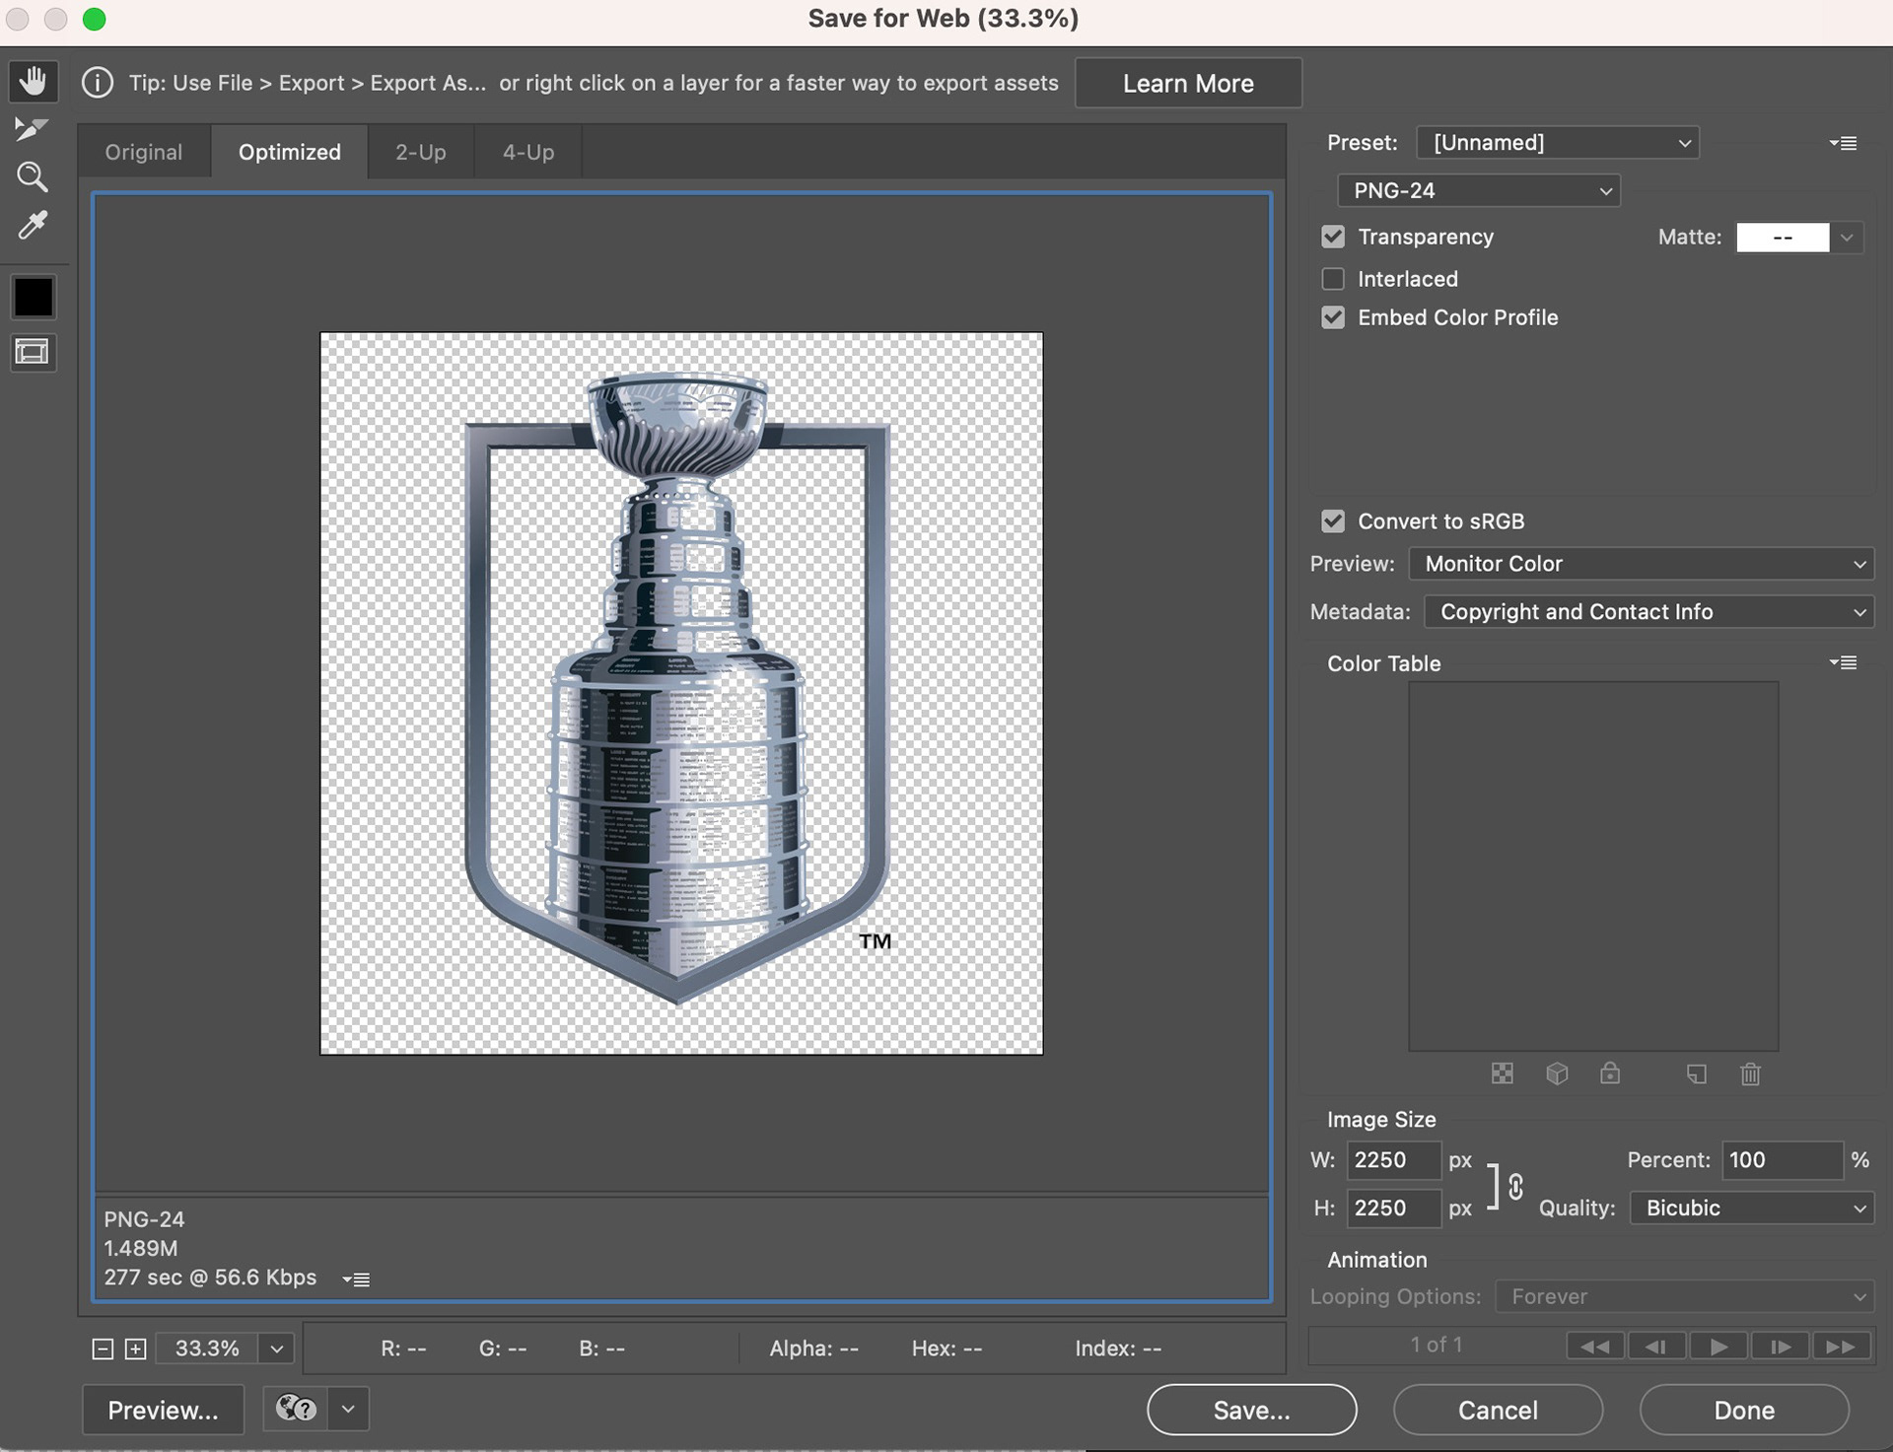Select the Zoom tool
Viewport: 1893px width, 1452px height.
[33, 177]
